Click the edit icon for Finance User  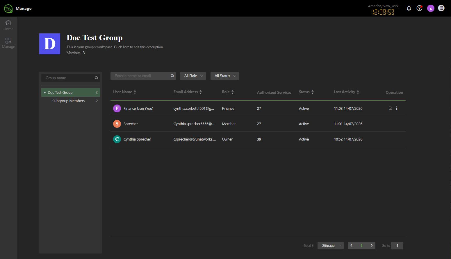(390, 108)
